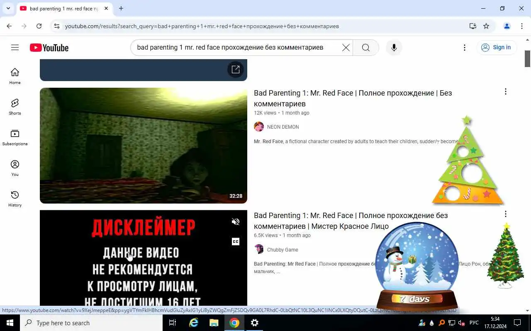This screenshot has width=531, height=331.
Task: Go back in the browser
Action: tap(9, 26)
